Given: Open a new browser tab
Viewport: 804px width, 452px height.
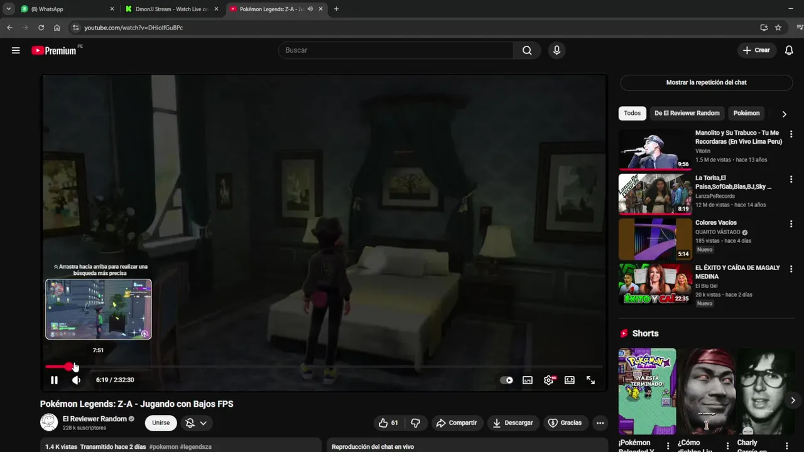Looking at the screenshot, I should click(x=336, y=9).
